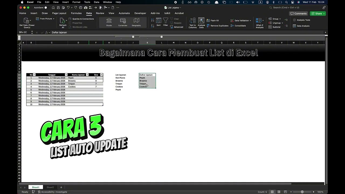
Task: Expand the What-if Analysis dropdown
Action: point(263,20)
